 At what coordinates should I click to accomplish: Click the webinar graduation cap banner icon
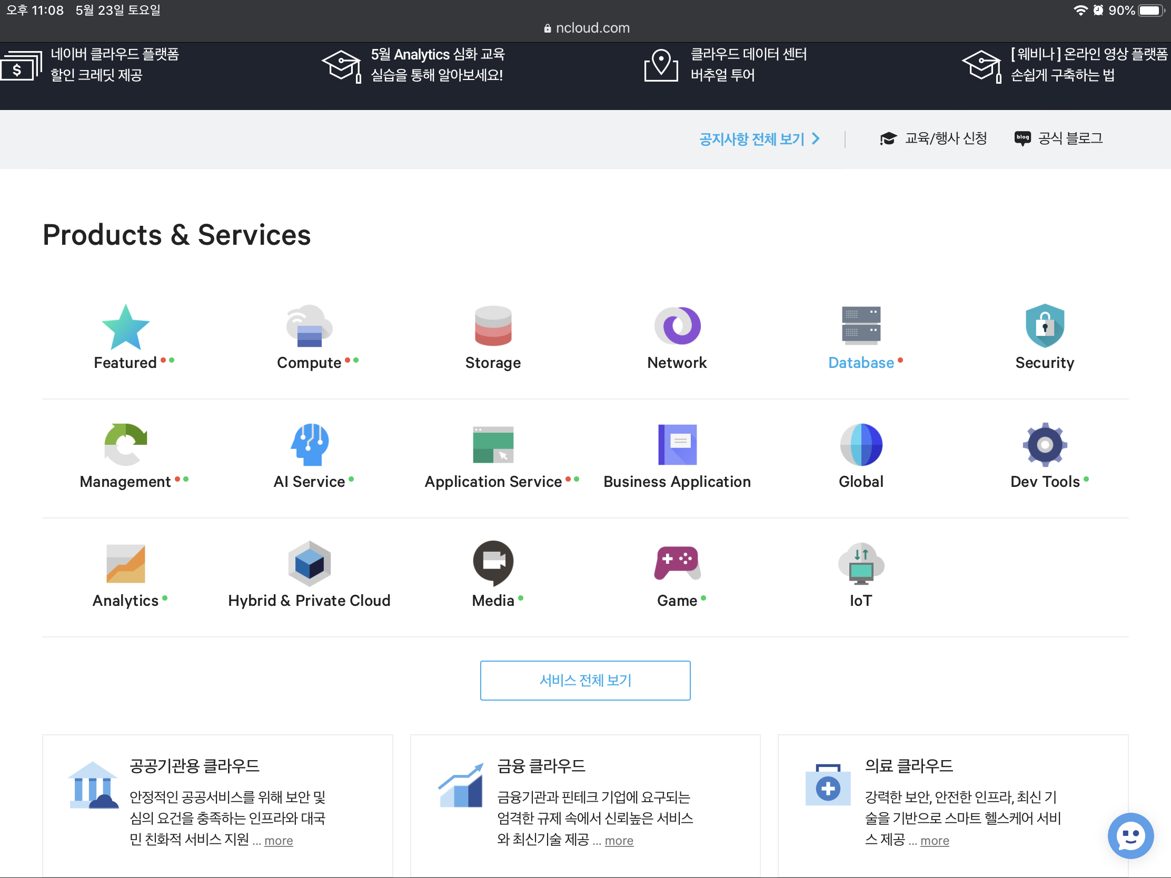coord(981,66)
